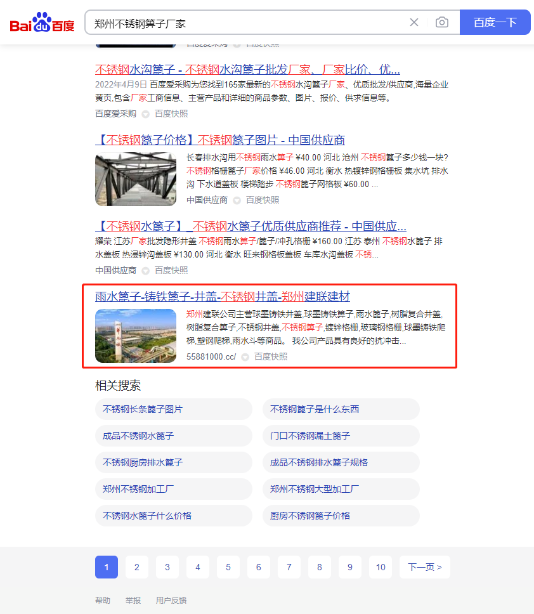The image size is (534, 614).
Task: Click 下一页 next page button
Action: pyautogui.click(x=425, y=567)
